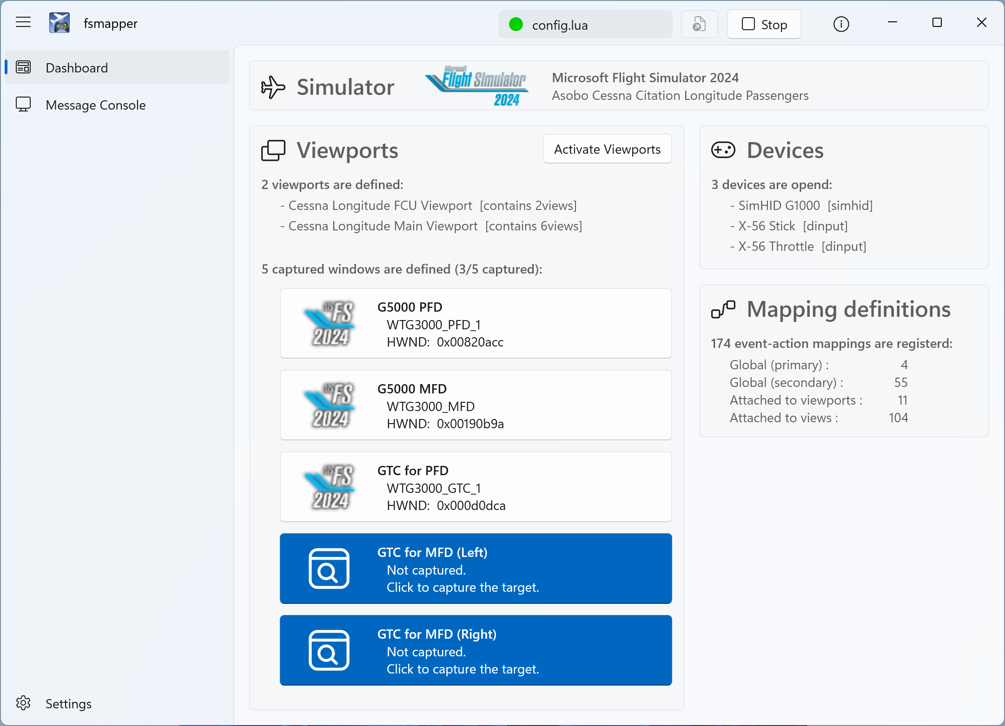Click the capture icon for GTC for MFD (Left)
Screen dimensions: 1005x726
[x=329, y=569]
